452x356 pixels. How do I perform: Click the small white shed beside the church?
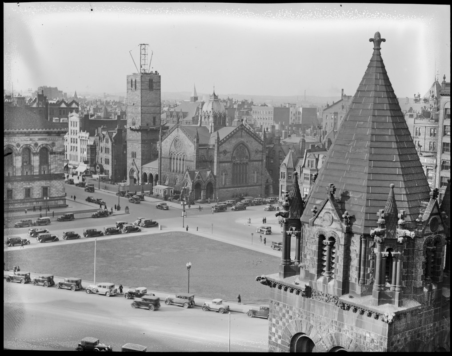[163, 191]
